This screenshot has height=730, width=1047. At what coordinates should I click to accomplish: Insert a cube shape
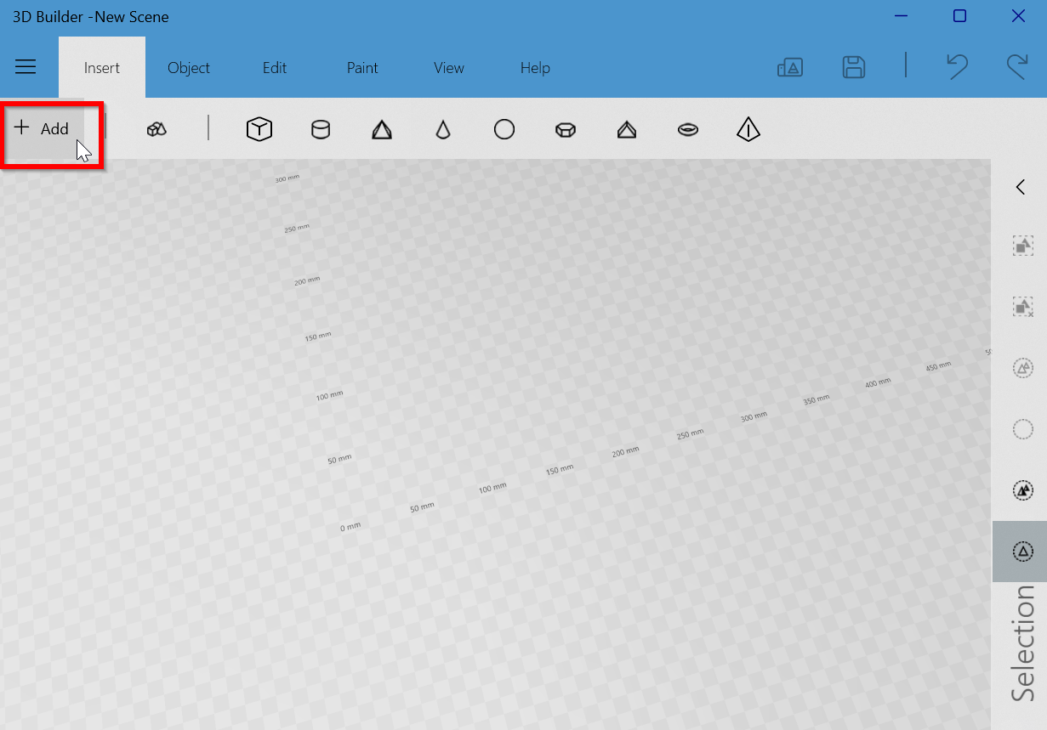point(259,129)
